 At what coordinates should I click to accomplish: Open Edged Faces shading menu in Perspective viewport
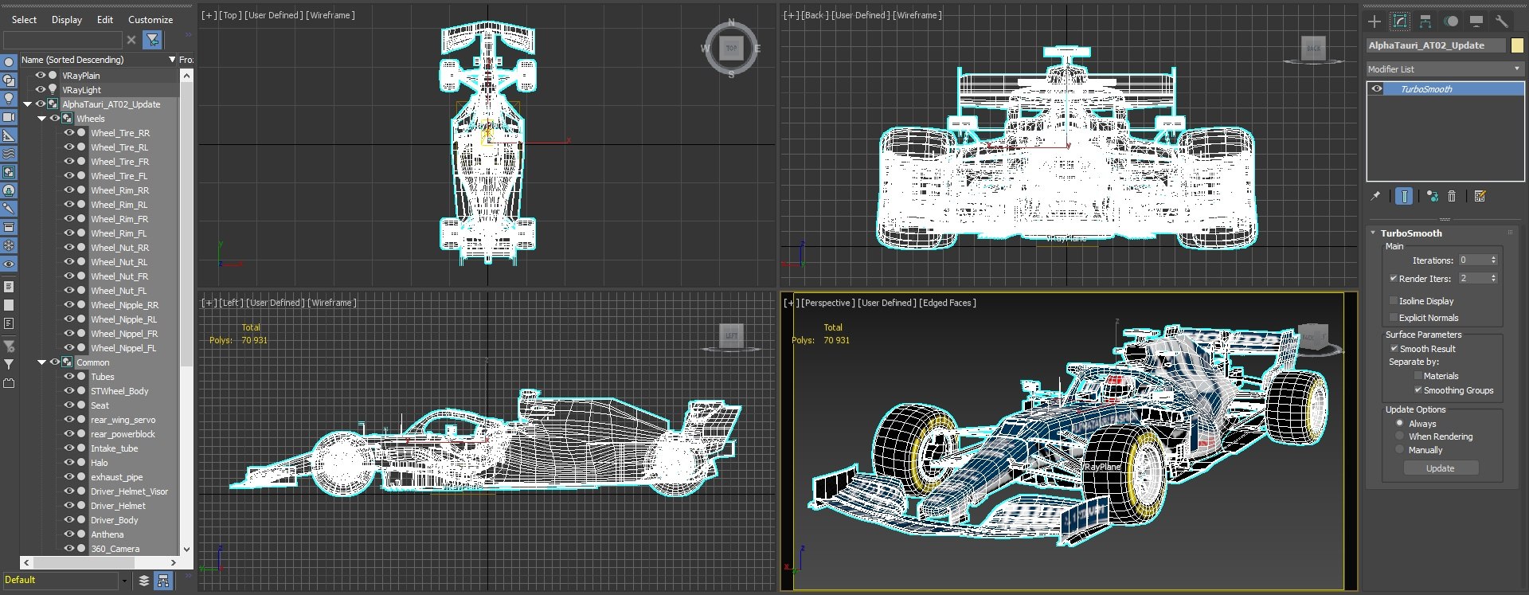[x=948, y=303]
